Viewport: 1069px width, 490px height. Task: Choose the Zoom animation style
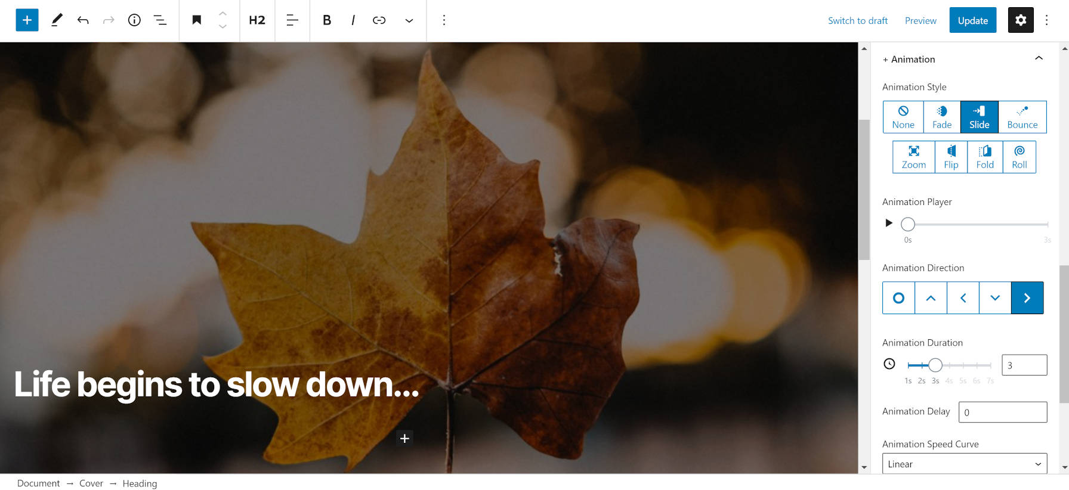[913, 157]
